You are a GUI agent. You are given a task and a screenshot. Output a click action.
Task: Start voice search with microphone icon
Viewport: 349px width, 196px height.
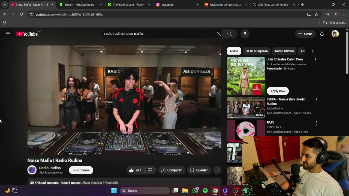click(x=245, y=34)
